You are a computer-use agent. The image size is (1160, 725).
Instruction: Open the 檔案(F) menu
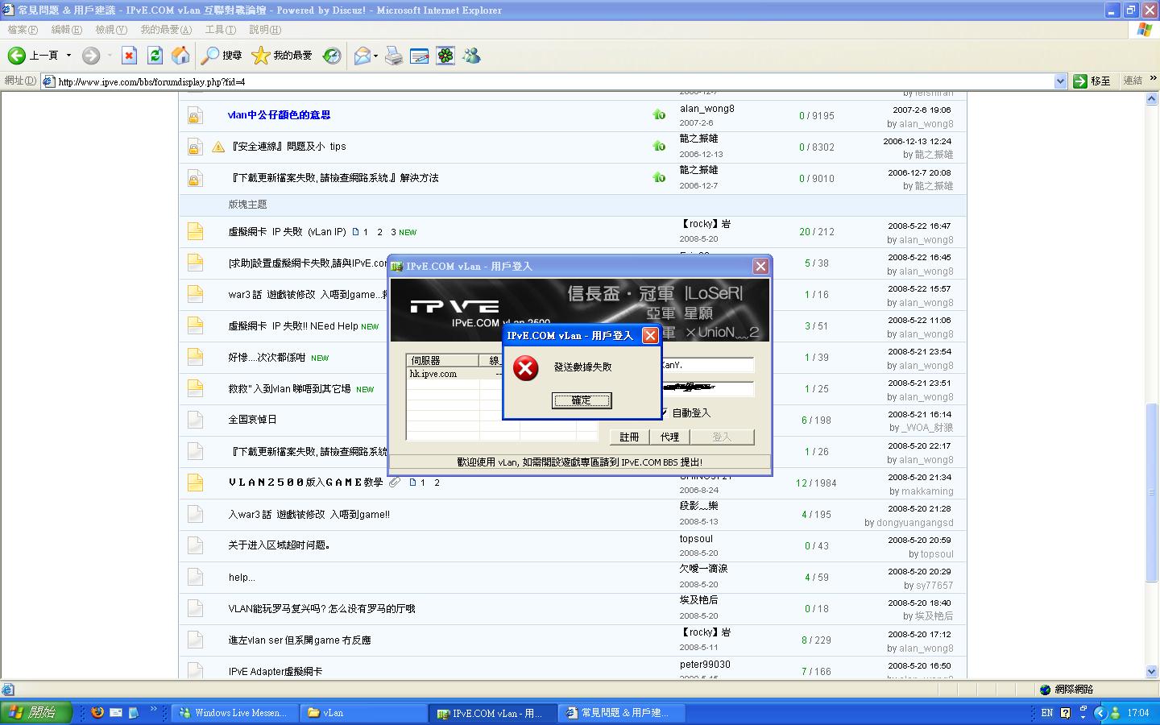coord(22,30)
